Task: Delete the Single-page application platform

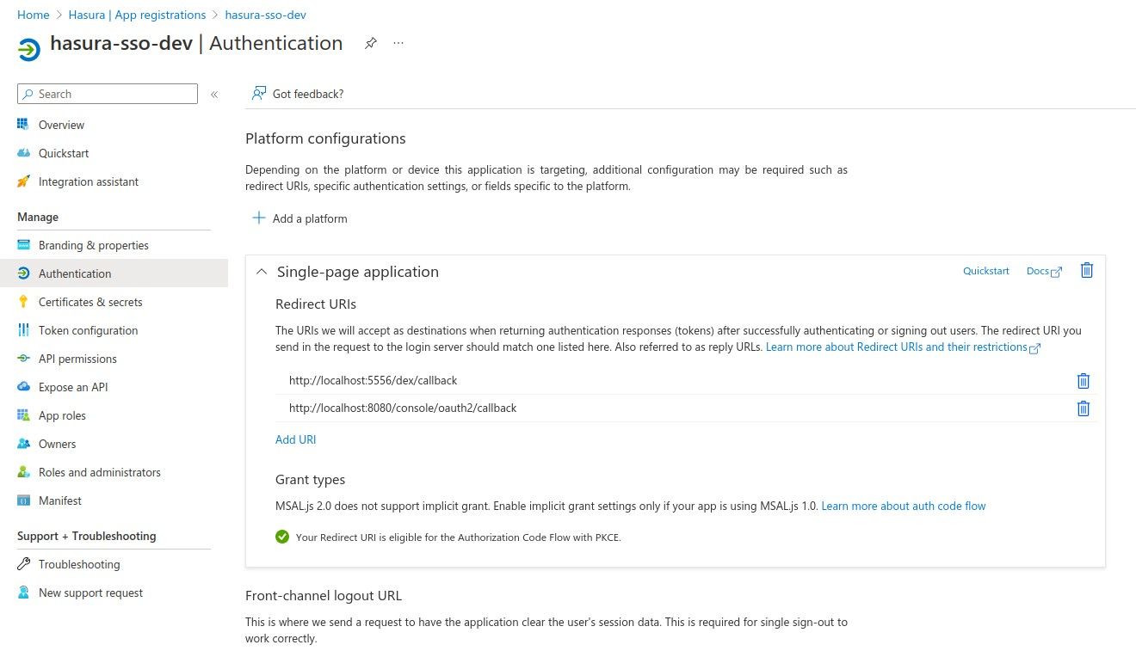Action: click(x=1086, y=270)
